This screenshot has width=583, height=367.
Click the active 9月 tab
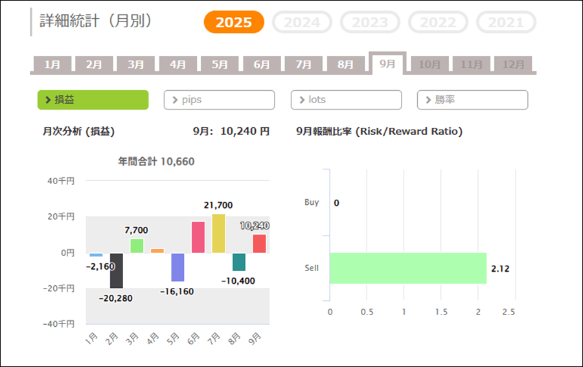387,64
